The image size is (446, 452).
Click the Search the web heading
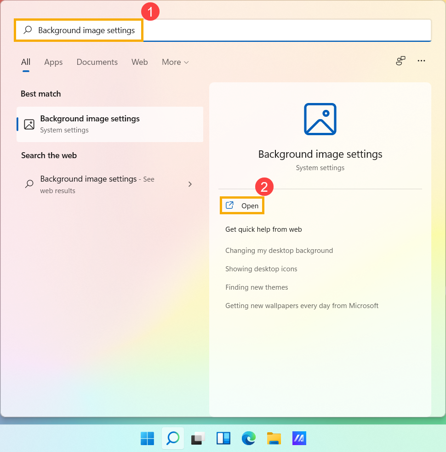coord(49,156)
